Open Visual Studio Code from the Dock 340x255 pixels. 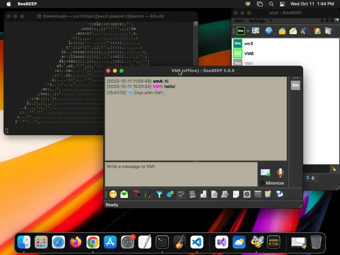pyautogui.click(x=197, y=242)
